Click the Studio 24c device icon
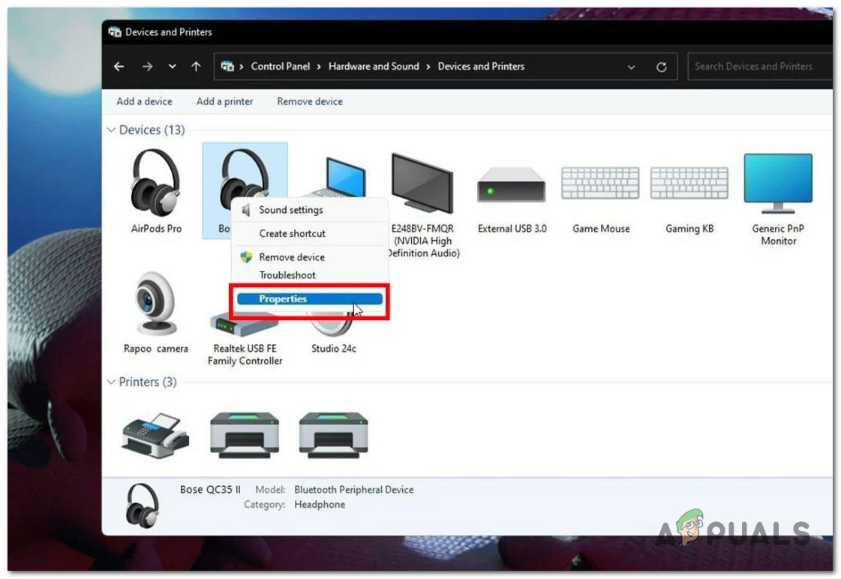The height and width of the screenshot is (579, 841). [334, 322]
